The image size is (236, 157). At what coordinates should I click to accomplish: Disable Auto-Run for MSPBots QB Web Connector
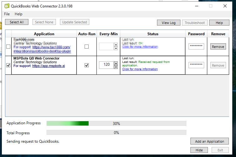click(x=86, y=65)
